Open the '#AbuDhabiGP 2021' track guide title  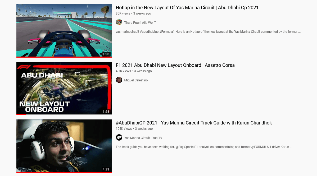point(194,123)
